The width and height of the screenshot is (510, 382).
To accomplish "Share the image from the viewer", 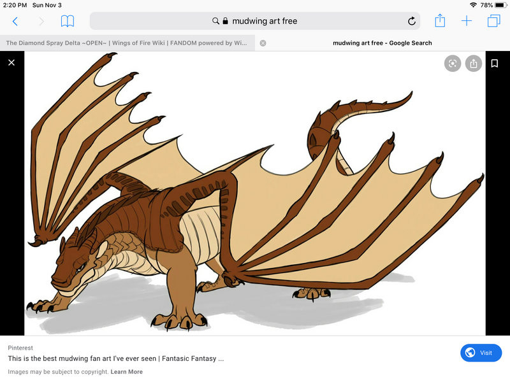I will coord(473,63).
